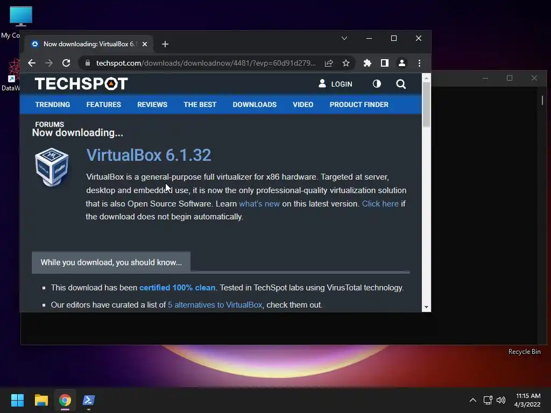The height and width of the screenshot is (413, 551).
Task: Open "5 alternatives to VirtualBox" link
Action: 215,305
